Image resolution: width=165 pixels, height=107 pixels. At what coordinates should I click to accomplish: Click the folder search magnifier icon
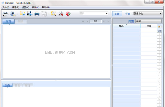(x=54, y=14)
